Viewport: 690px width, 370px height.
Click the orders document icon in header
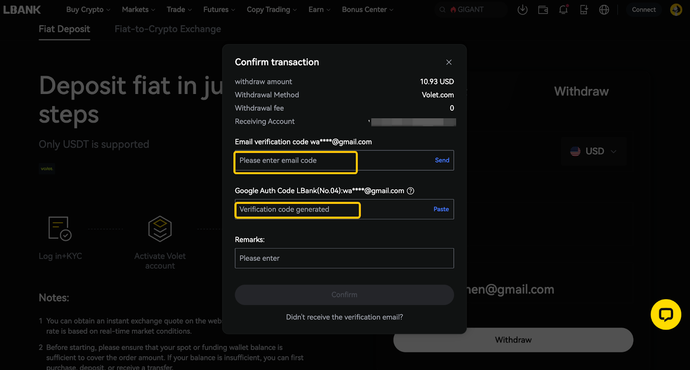(583, 9)
